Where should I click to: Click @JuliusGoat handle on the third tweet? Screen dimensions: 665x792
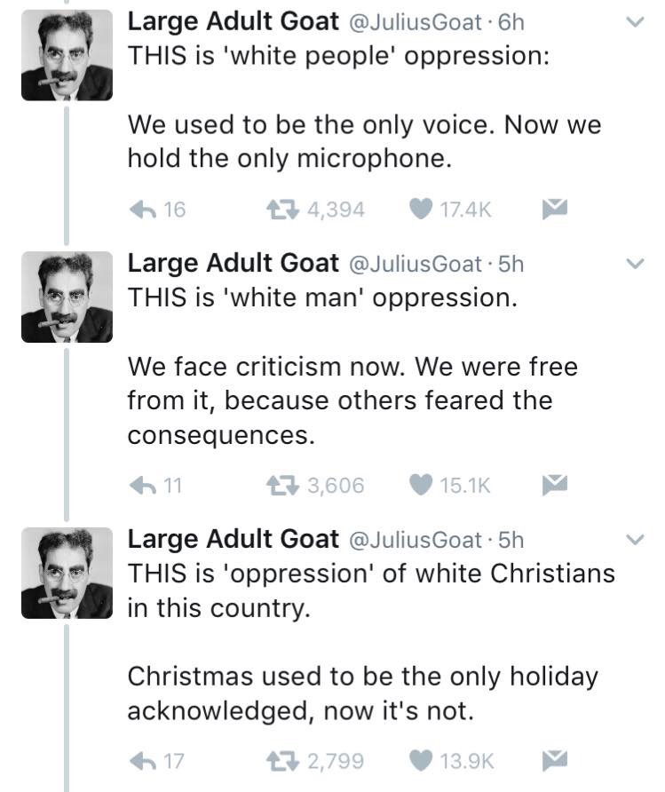pyautogui.click(x=416, y=539)
